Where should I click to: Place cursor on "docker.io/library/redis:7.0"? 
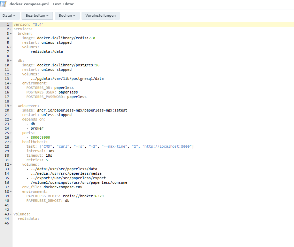pos(66,38)
